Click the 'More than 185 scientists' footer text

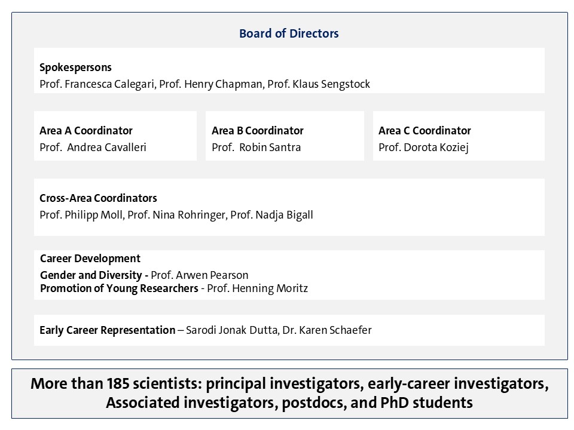click(x=289, y=393)
